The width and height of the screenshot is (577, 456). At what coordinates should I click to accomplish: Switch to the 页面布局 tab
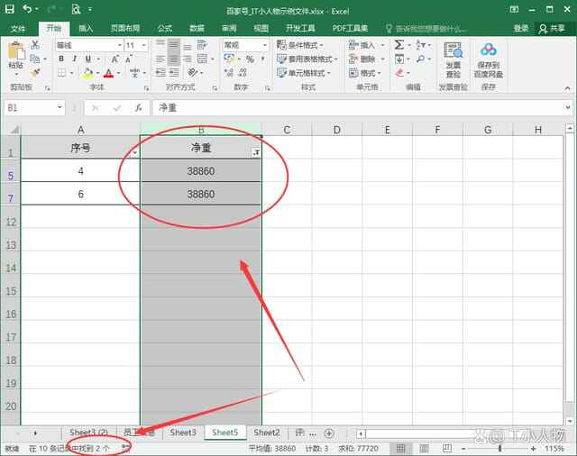pyautogui.click(x=125, y=28)
